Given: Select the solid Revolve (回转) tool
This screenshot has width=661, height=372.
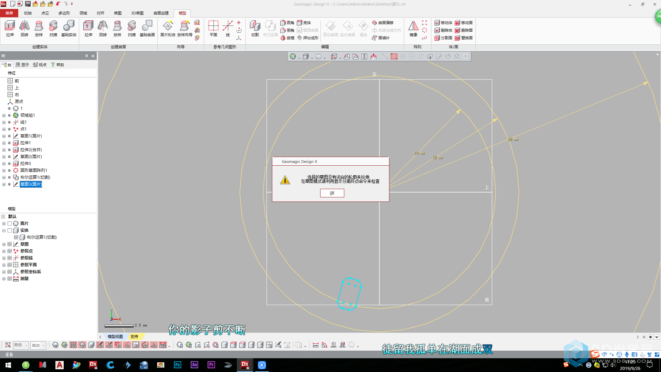Looking at the screenshot, I should point(24,28).
